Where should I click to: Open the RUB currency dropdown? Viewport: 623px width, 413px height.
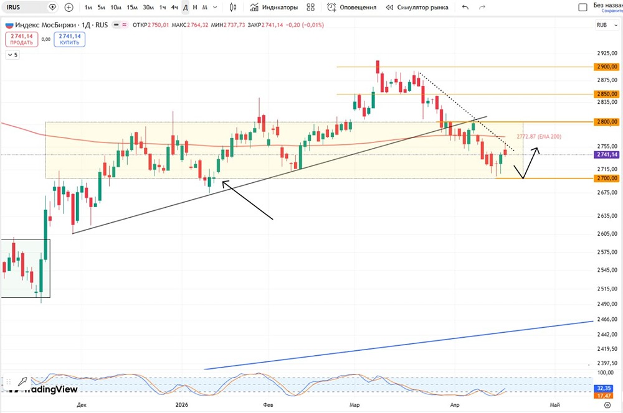point(607,25)
